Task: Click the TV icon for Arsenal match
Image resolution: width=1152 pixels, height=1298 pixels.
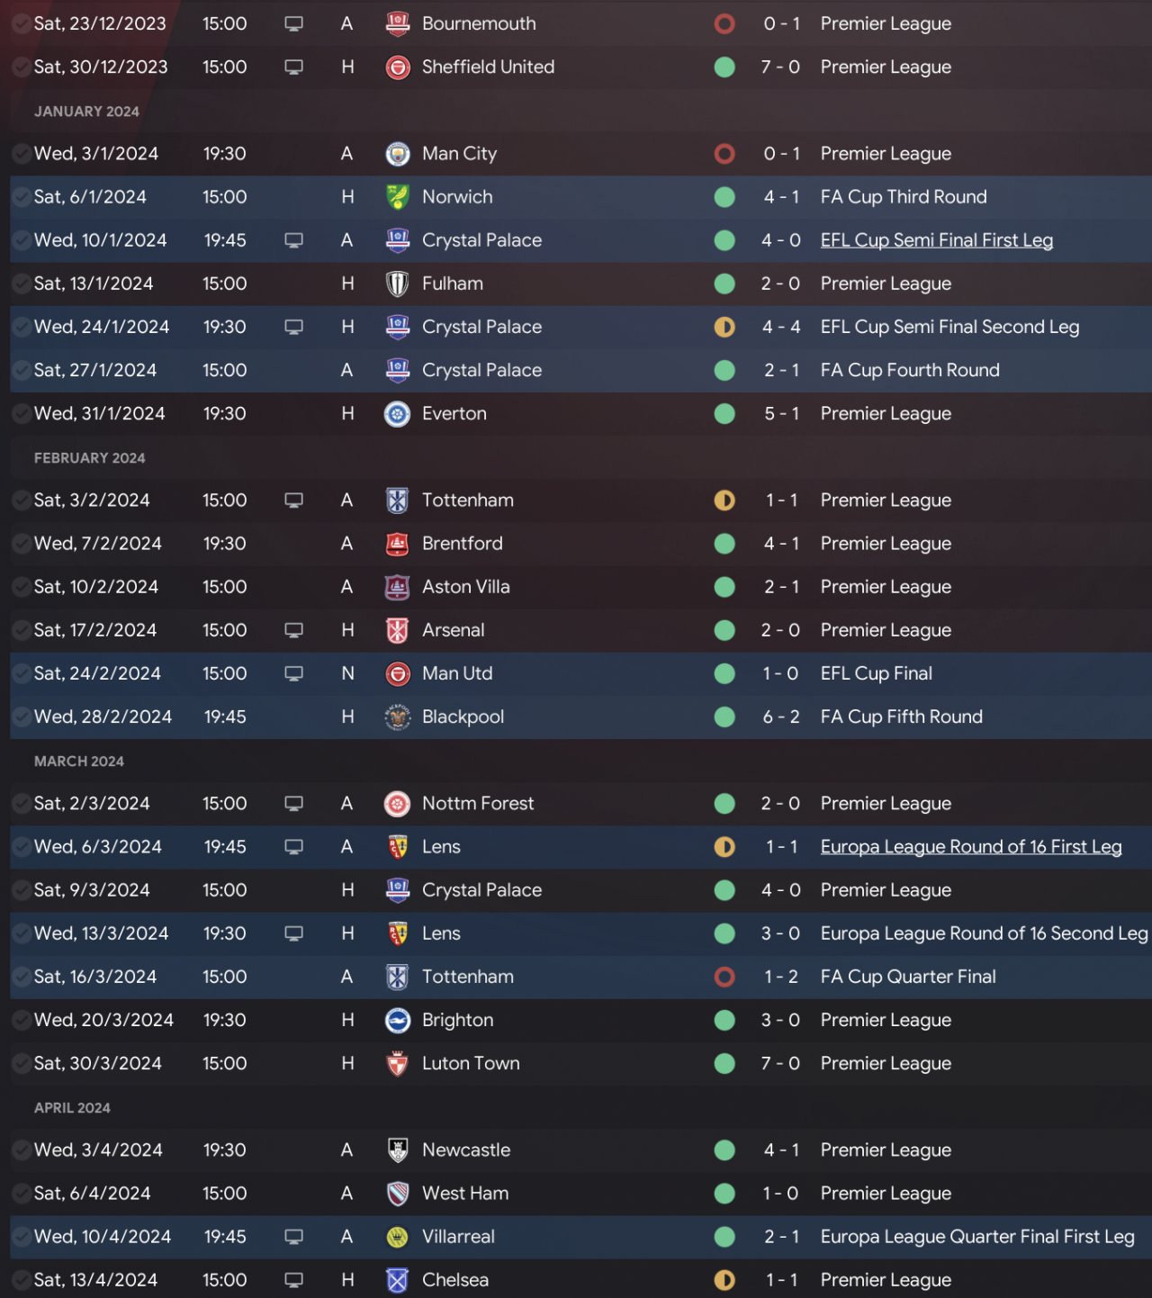Action: [293, 630]
